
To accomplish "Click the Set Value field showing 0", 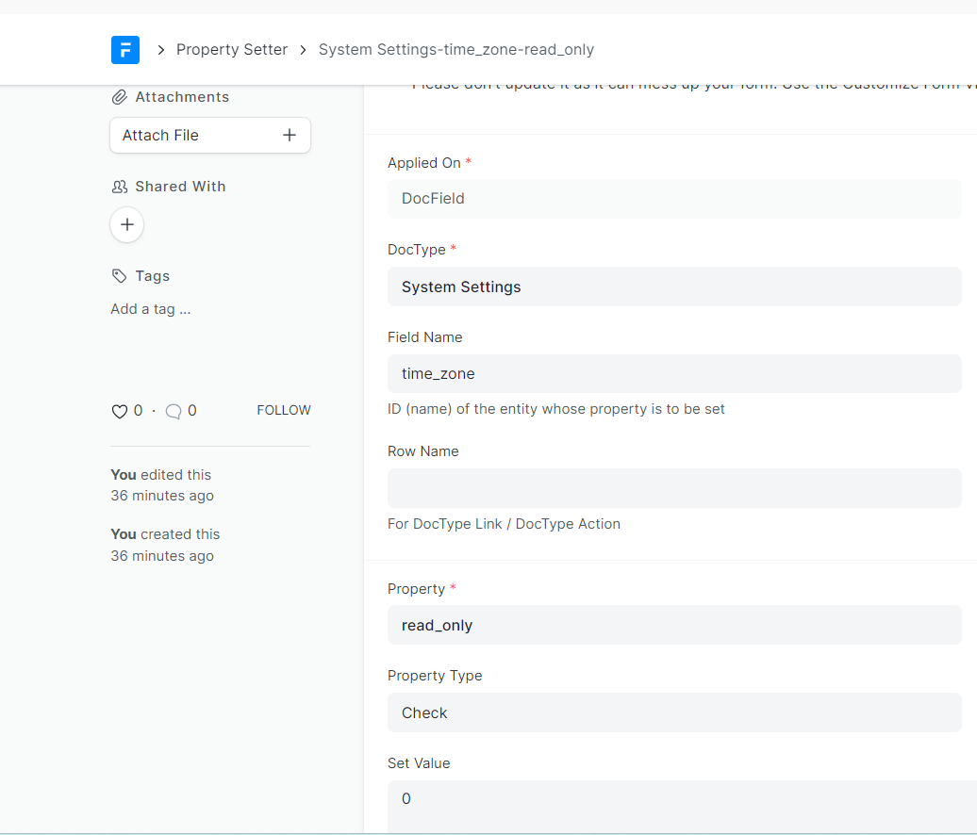I will click(x=682, y=807).
